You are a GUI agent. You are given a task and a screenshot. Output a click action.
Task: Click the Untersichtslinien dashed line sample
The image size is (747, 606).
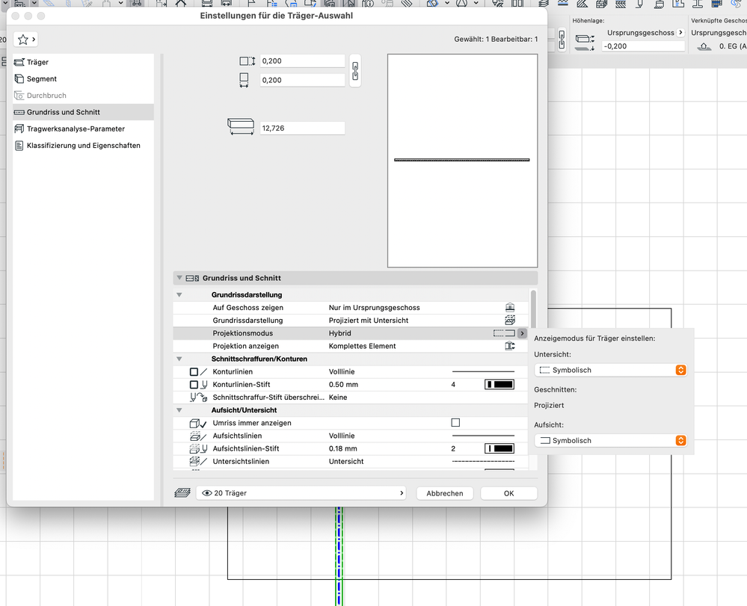coord(483,461)
